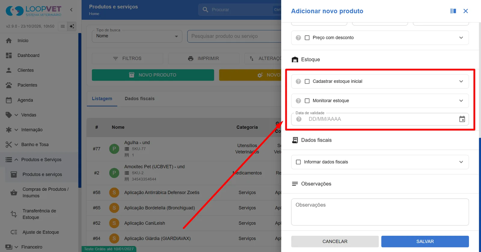Expand the Vendas submenu
Image resolution: width=481 pixels, height=252 pixels.
coord(16,115)
